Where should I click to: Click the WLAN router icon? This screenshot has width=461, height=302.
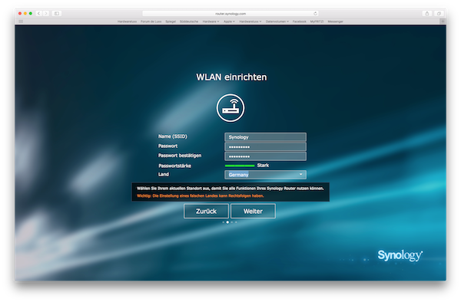[x=230, y=107]
